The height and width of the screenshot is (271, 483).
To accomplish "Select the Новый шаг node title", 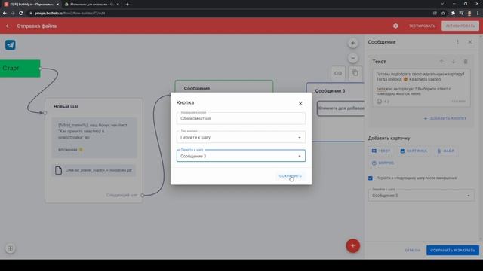I will point(66,106).
